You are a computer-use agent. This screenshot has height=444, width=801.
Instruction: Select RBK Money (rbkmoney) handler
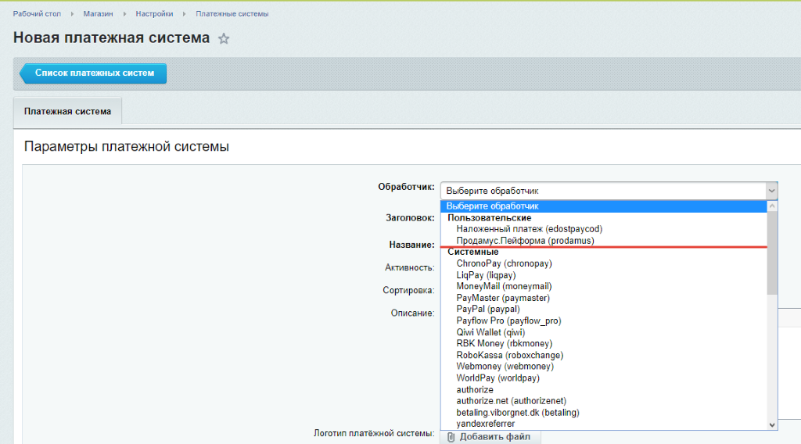click(505, 343)
